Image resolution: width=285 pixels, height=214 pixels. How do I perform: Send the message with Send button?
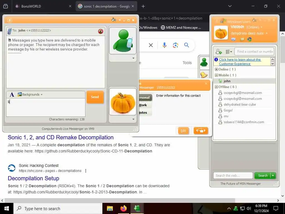point(95,97)
